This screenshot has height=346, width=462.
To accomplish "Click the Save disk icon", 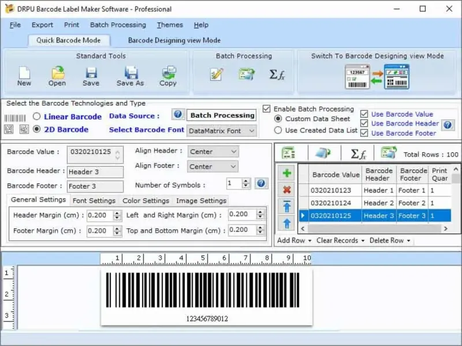I will [91, 73].
